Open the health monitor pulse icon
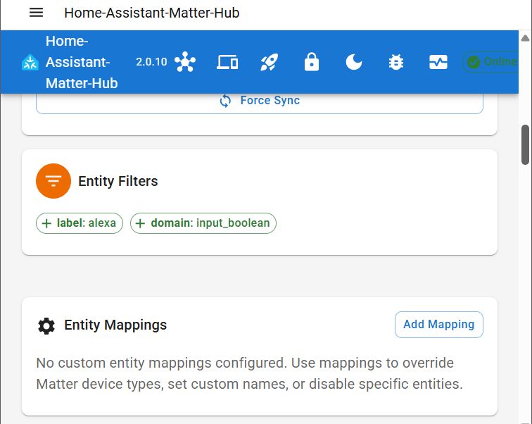Screen dimensions: 532x424 point(438,62)
